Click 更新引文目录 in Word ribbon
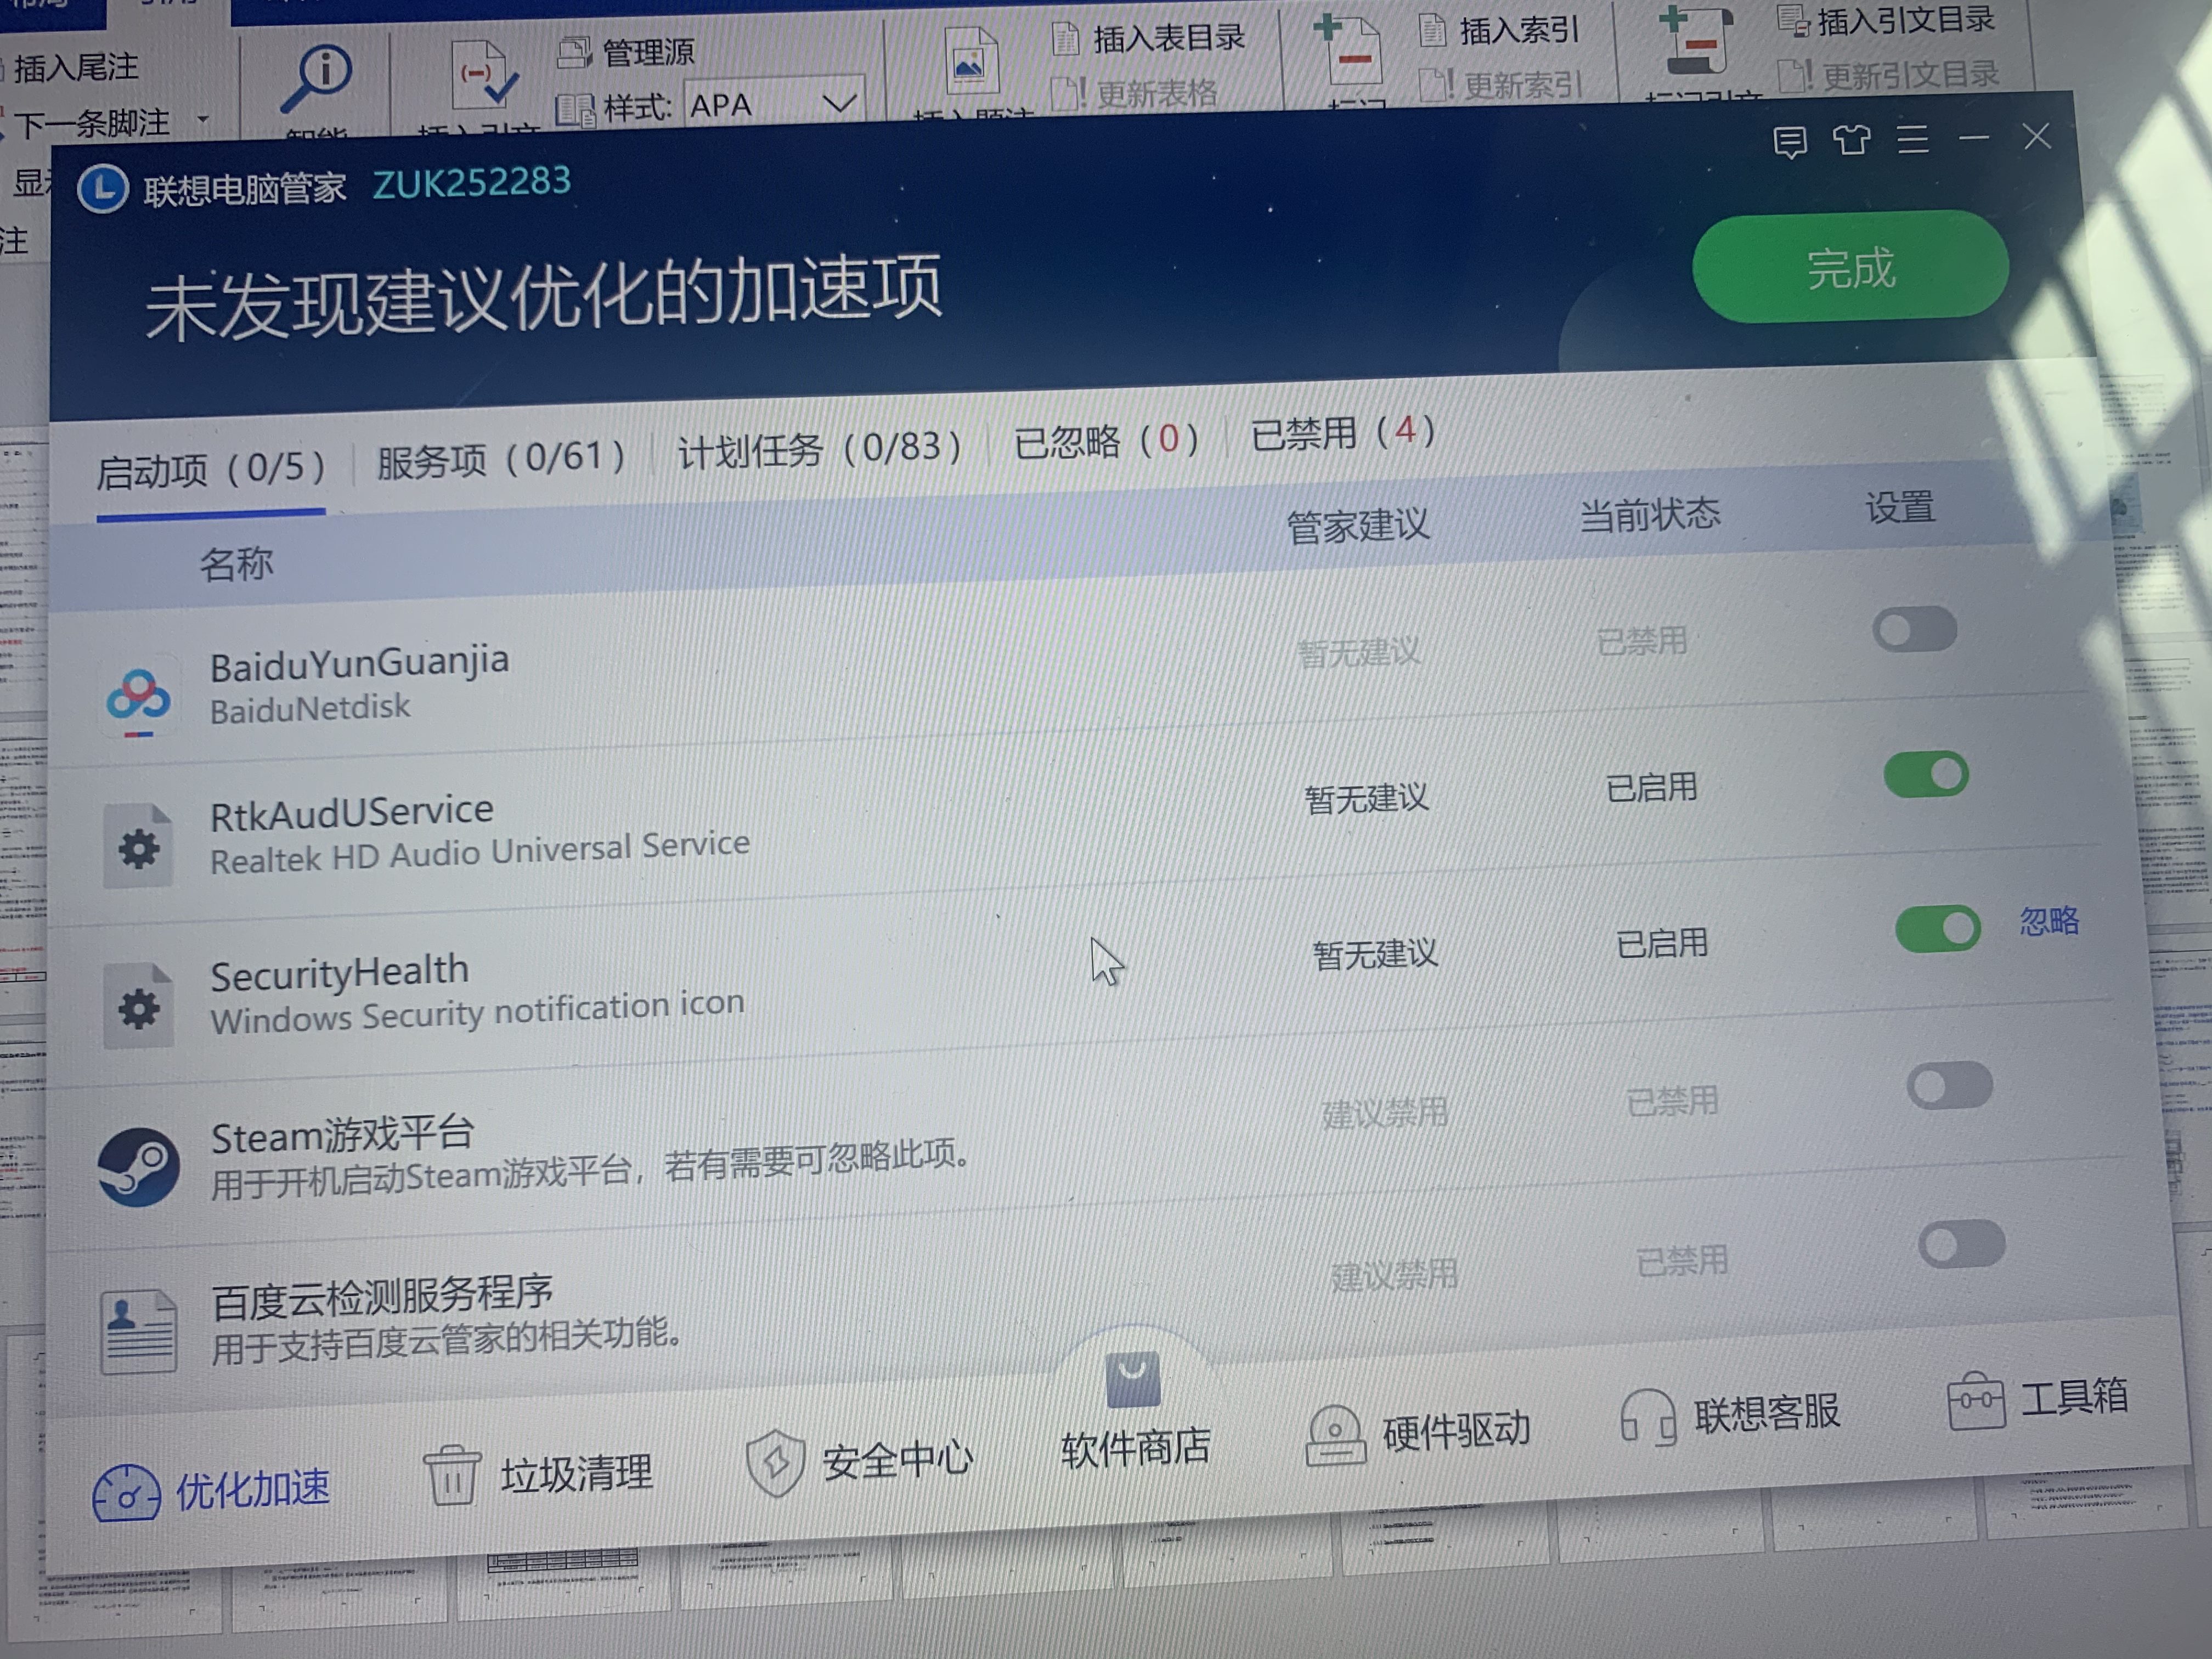 [x=1889, y=75]
